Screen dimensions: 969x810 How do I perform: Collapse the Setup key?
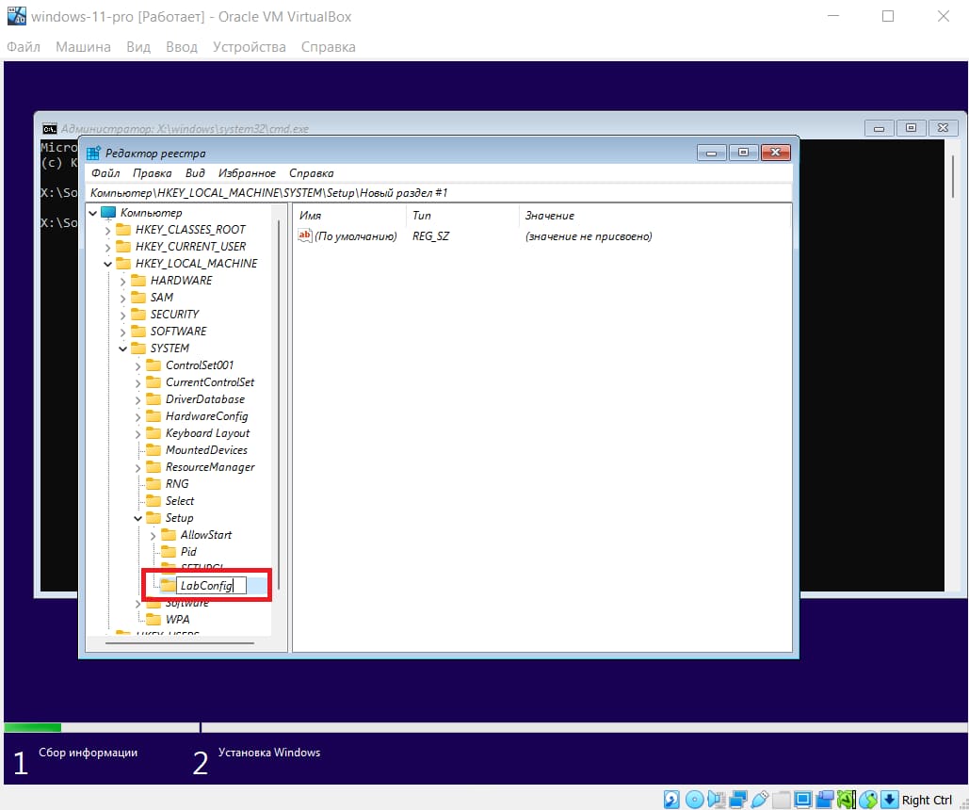coord(137,518)
